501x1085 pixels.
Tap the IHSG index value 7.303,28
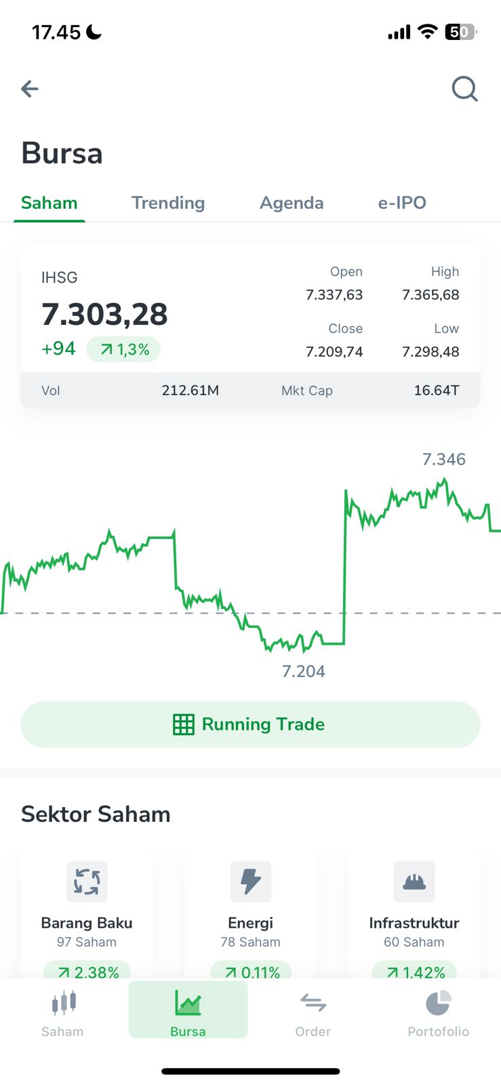(105, 315)
